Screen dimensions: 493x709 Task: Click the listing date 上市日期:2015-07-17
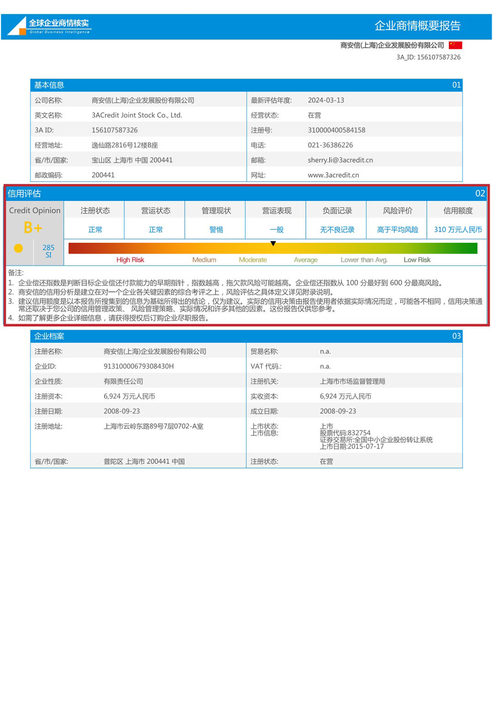click(x=351, y=447)
